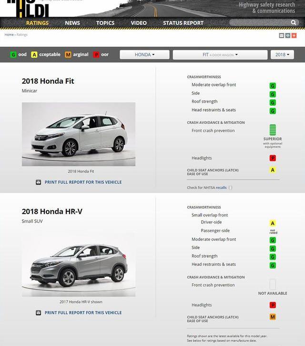
Task: Print full report for Honda HR-V
Action: [x=83, y=313]
